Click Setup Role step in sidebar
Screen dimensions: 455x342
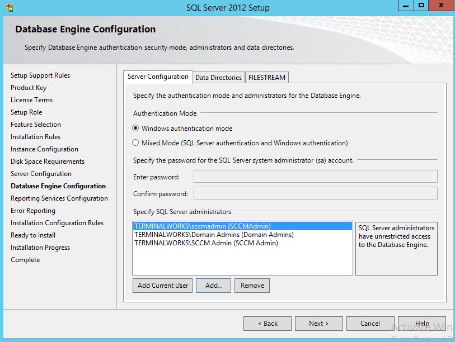point(26,112)
